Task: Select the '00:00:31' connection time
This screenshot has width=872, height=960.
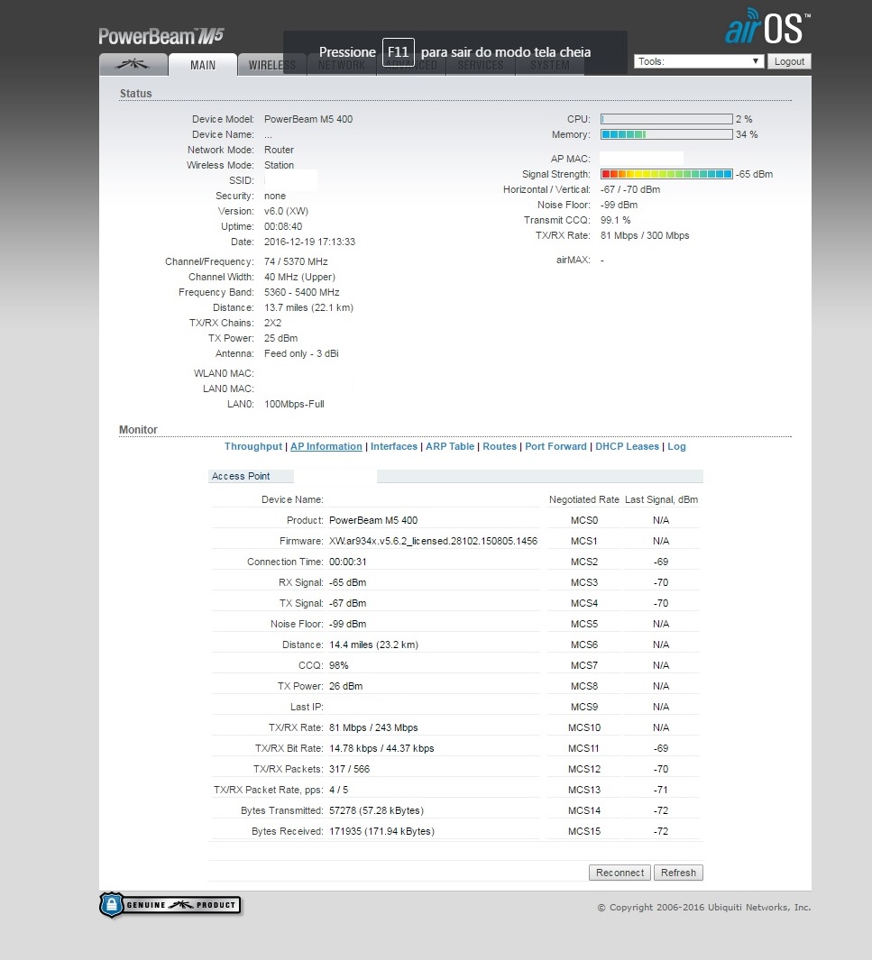Action: point(348,562)
